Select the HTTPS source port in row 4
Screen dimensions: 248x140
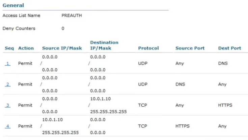click(183, 126)
